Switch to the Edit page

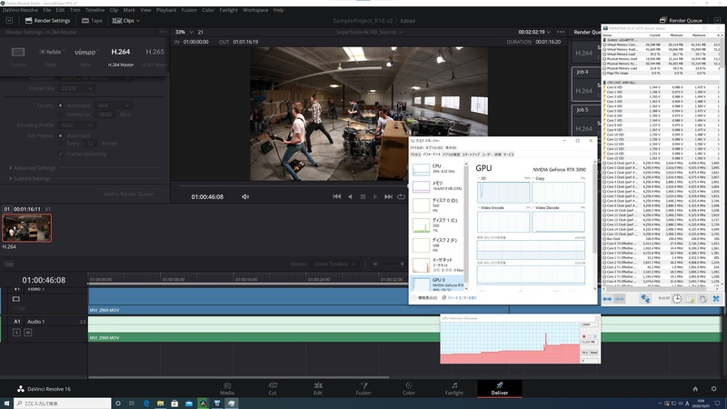(x=317, y=389)
